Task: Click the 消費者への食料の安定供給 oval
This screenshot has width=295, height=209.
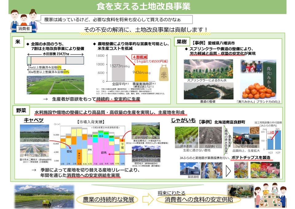Action: pyautogui.click(x=194, y=200)
